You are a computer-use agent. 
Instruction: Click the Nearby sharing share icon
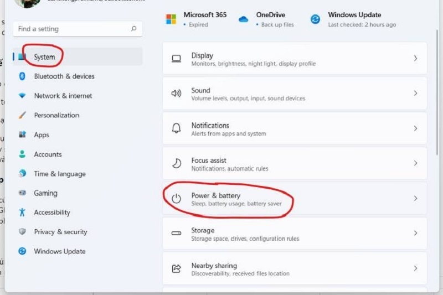[176, 268]
